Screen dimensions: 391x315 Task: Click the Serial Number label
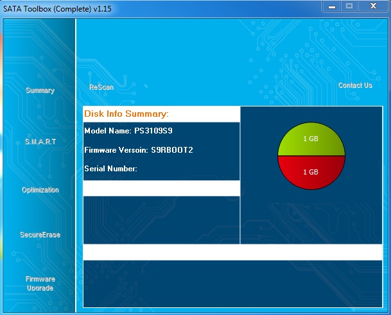[x=110, y=169]
